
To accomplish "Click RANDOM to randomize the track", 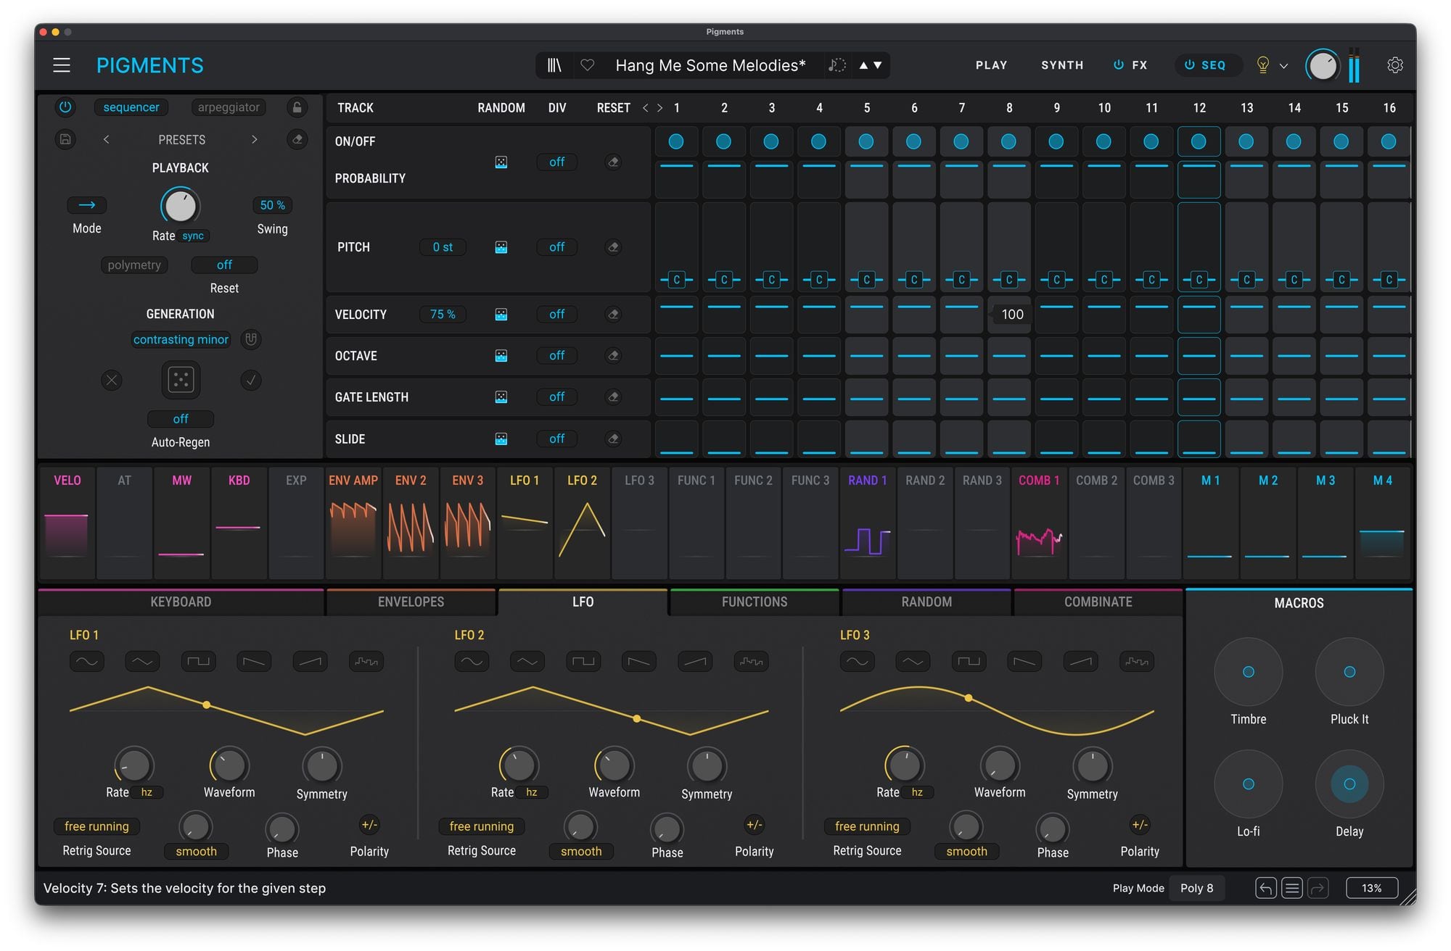I will (x=501, y=107).
